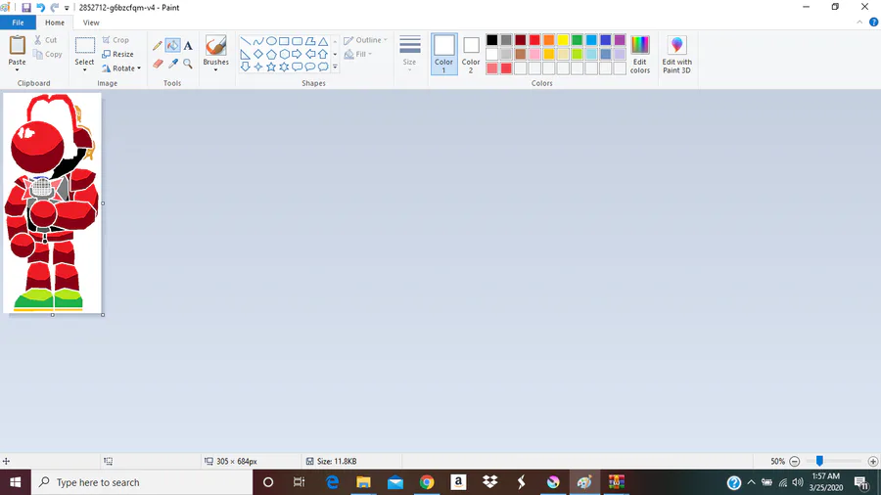Choose the Line shape

point(246,41)
